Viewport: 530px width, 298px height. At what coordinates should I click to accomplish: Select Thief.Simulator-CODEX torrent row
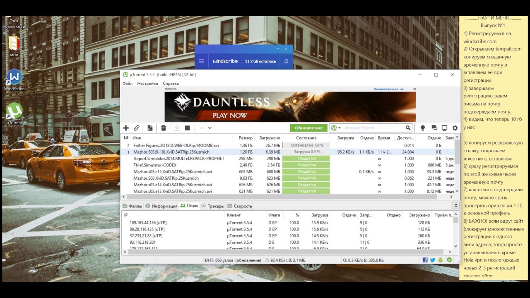pos(288,165)
